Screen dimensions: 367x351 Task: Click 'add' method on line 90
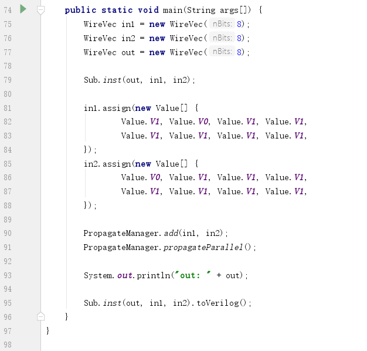click(x=171, y=233)
